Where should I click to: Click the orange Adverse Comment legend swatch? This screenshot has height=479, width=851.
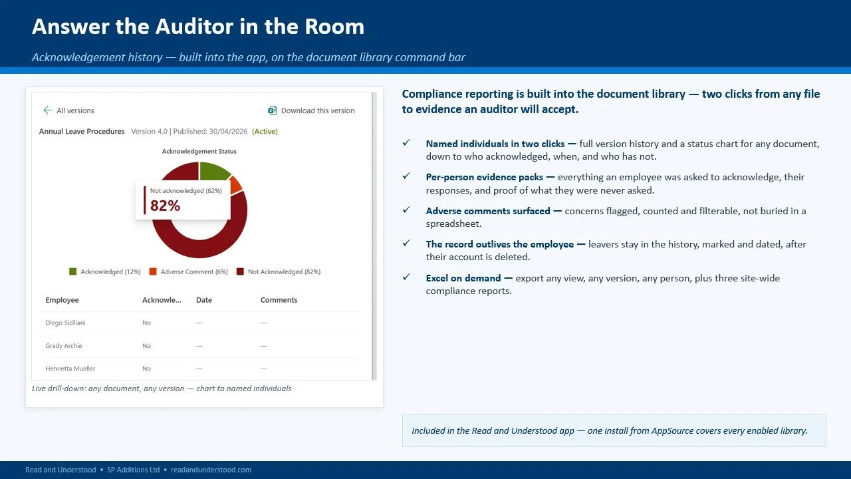click(153, 271)
